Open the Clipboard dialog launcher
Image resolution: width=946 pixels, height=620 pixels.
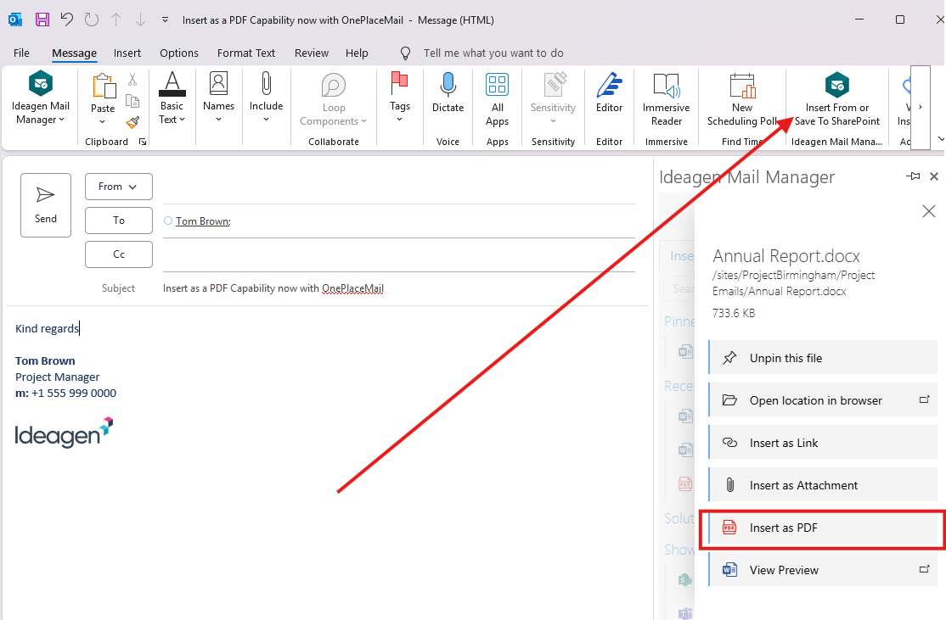pos(143,142)
